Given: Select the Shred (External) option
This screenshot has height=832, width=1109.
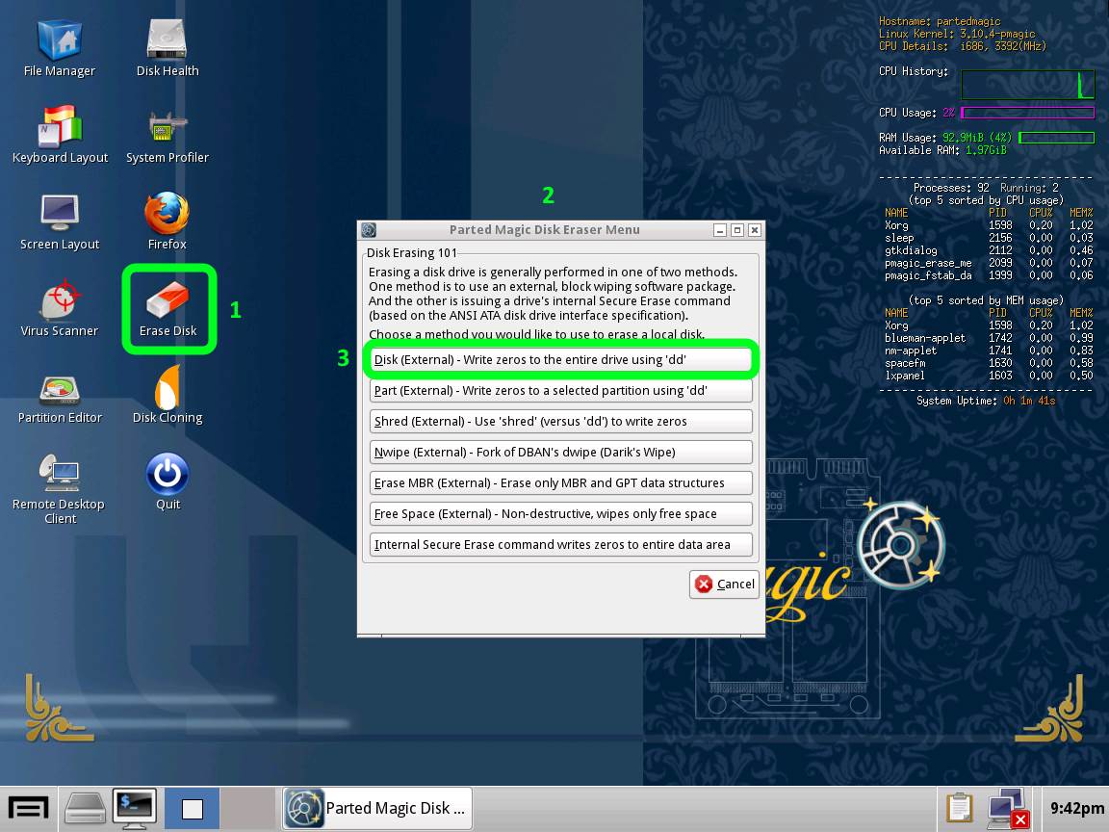Looking at the screenshot, I should point(560,421).
